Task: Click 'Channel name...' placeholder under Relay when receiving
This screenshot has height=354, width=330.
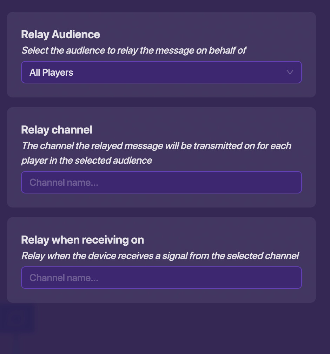Action: [64, 278]
